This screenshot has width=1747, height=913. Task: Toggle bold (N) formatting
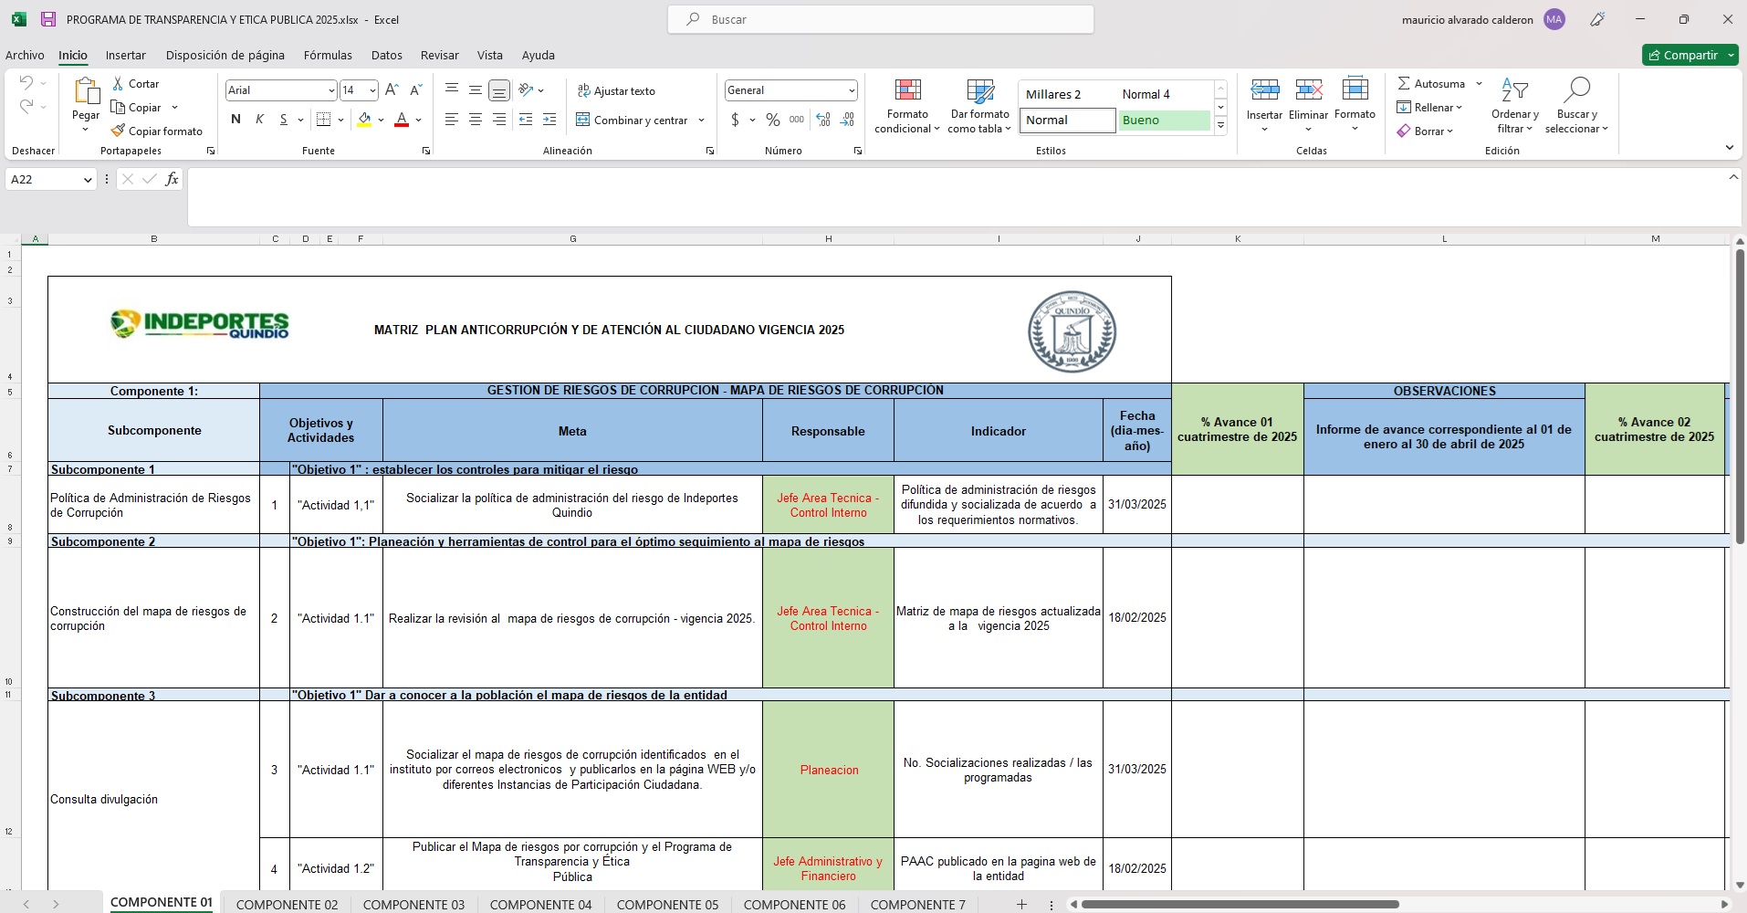point(235,119)
